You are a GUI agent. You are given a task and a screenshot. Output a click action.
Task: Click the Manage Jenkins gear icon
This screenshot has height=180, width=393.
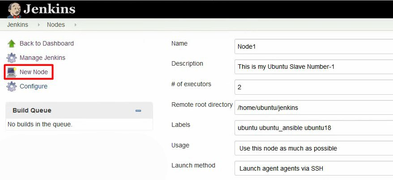tap(12, 58)
